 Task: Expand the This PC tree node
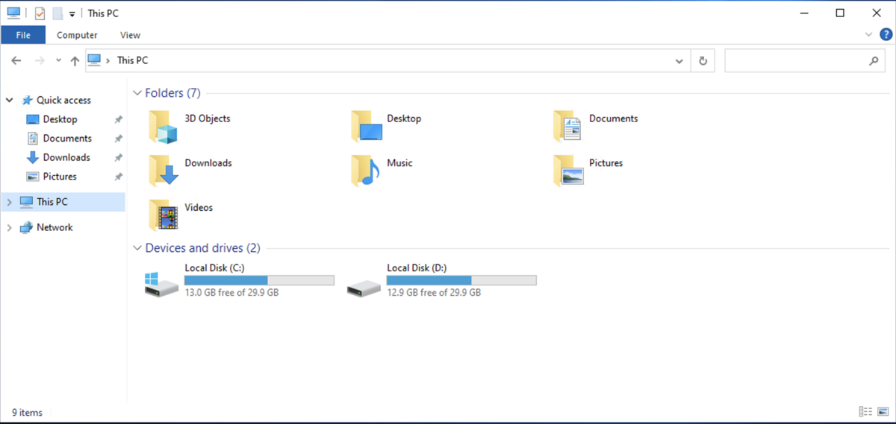tap(10, 202)
